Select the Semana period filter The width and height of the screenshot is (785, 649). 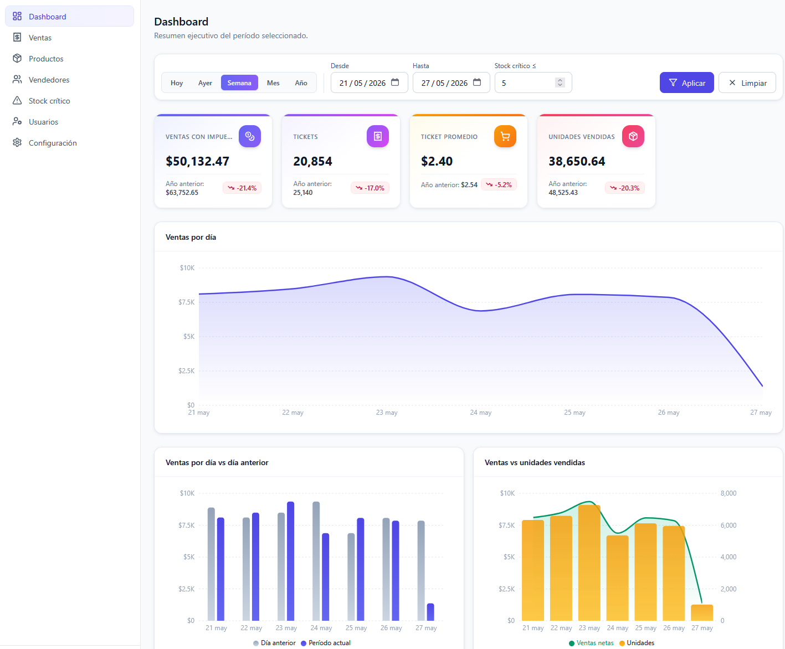pos(239,83)
